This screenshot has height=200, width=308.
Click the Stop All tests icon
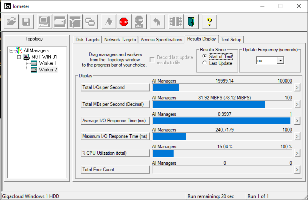point(139,22)
